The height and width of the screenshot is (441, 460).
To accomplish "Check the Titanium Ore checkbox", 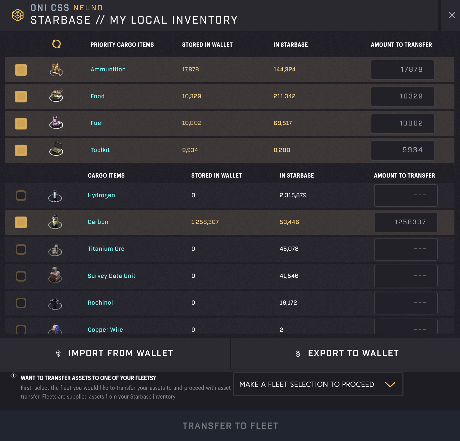I will 21,249.
